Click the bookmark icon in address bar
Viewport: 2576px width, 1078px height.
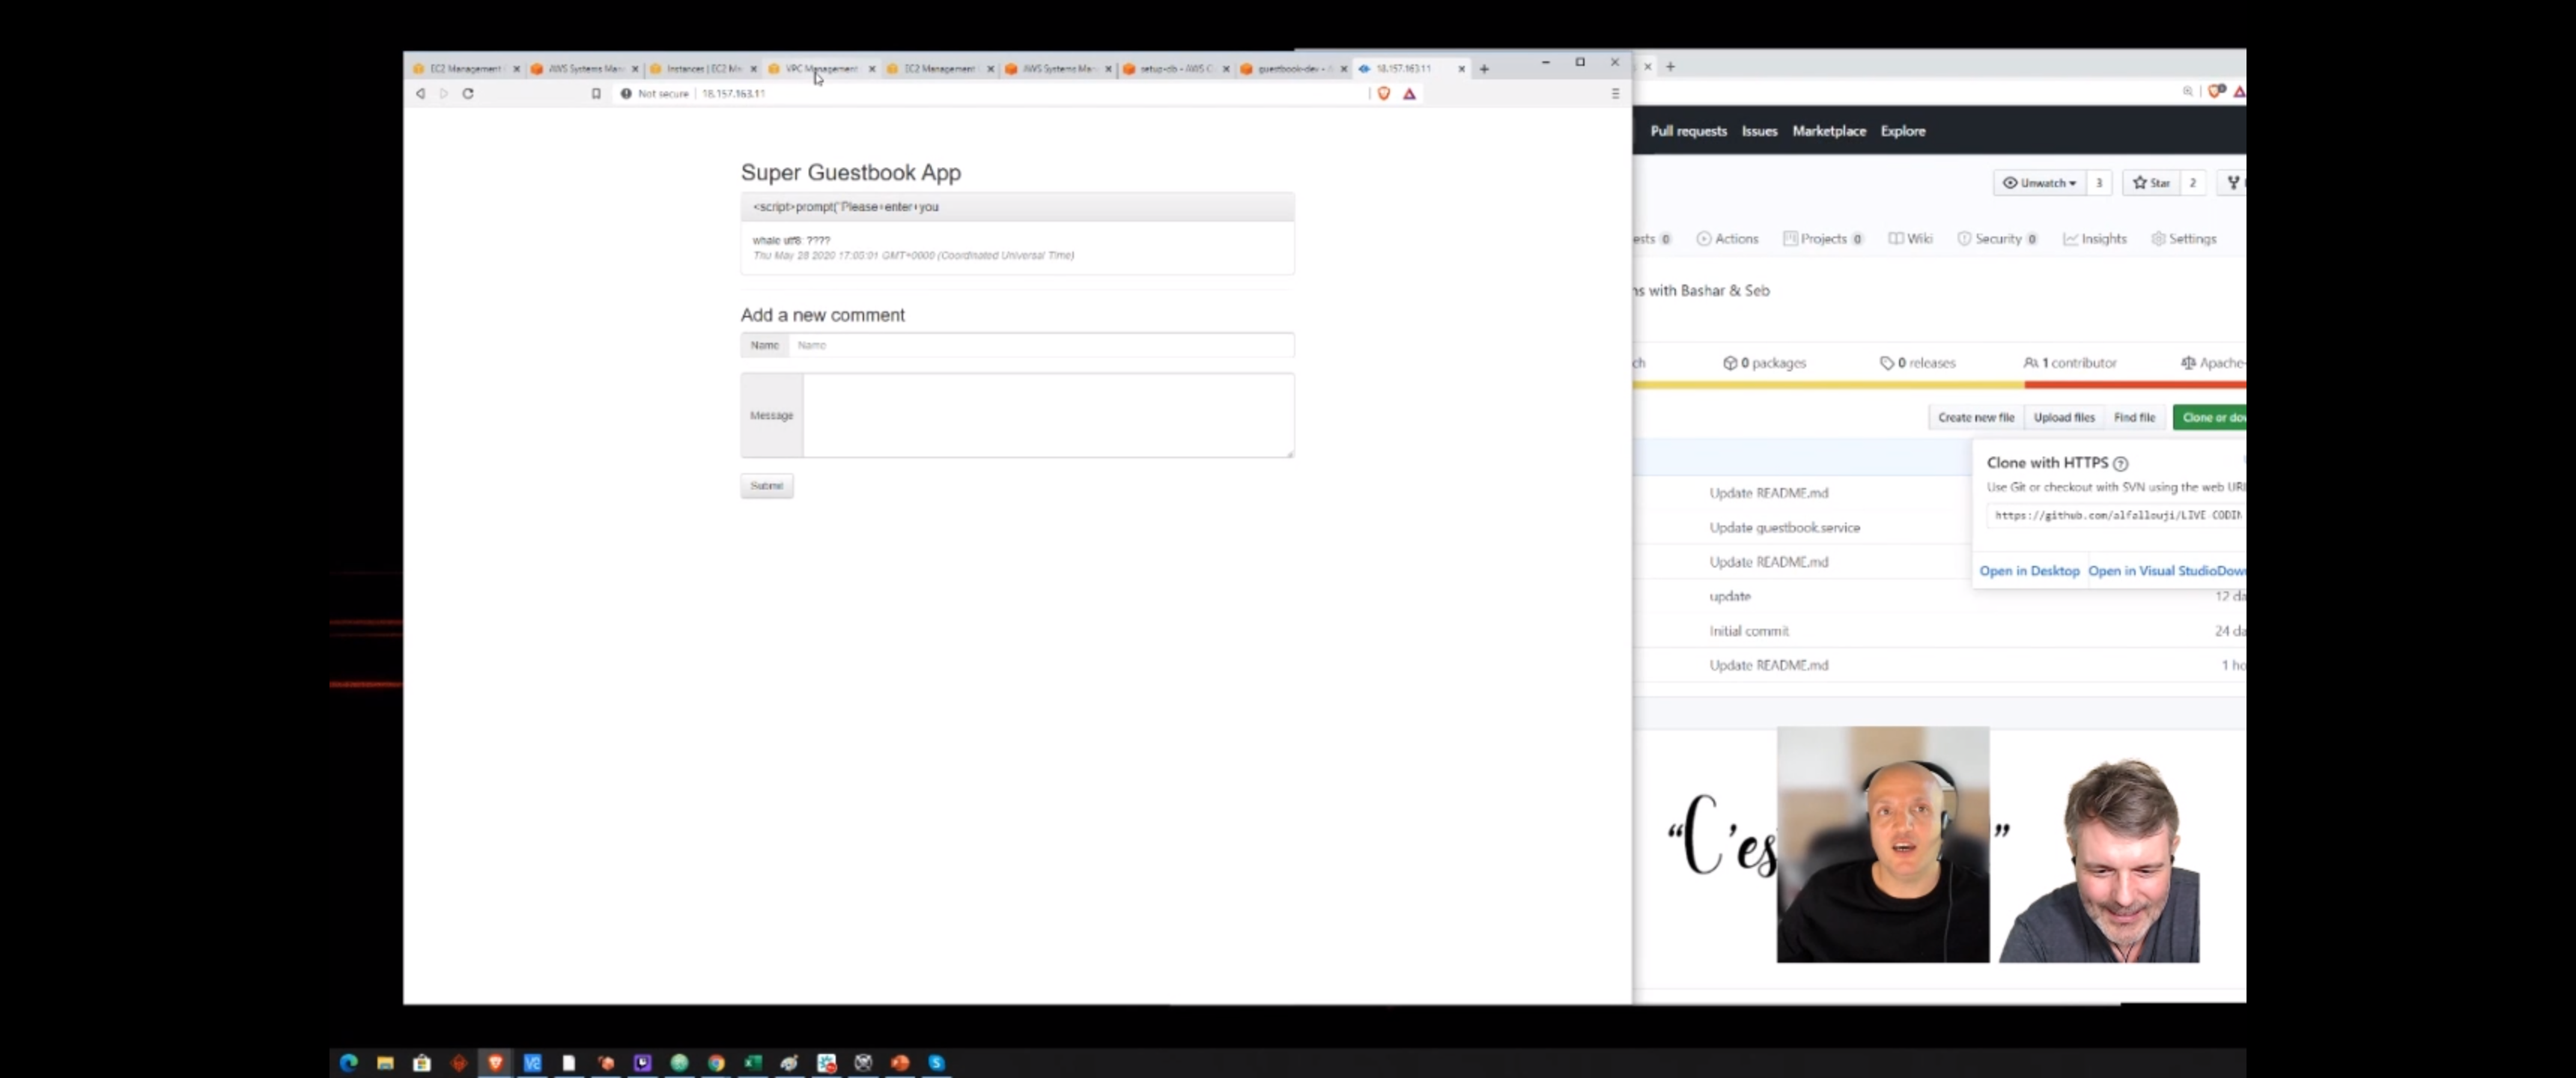click(x=596, y=93)
